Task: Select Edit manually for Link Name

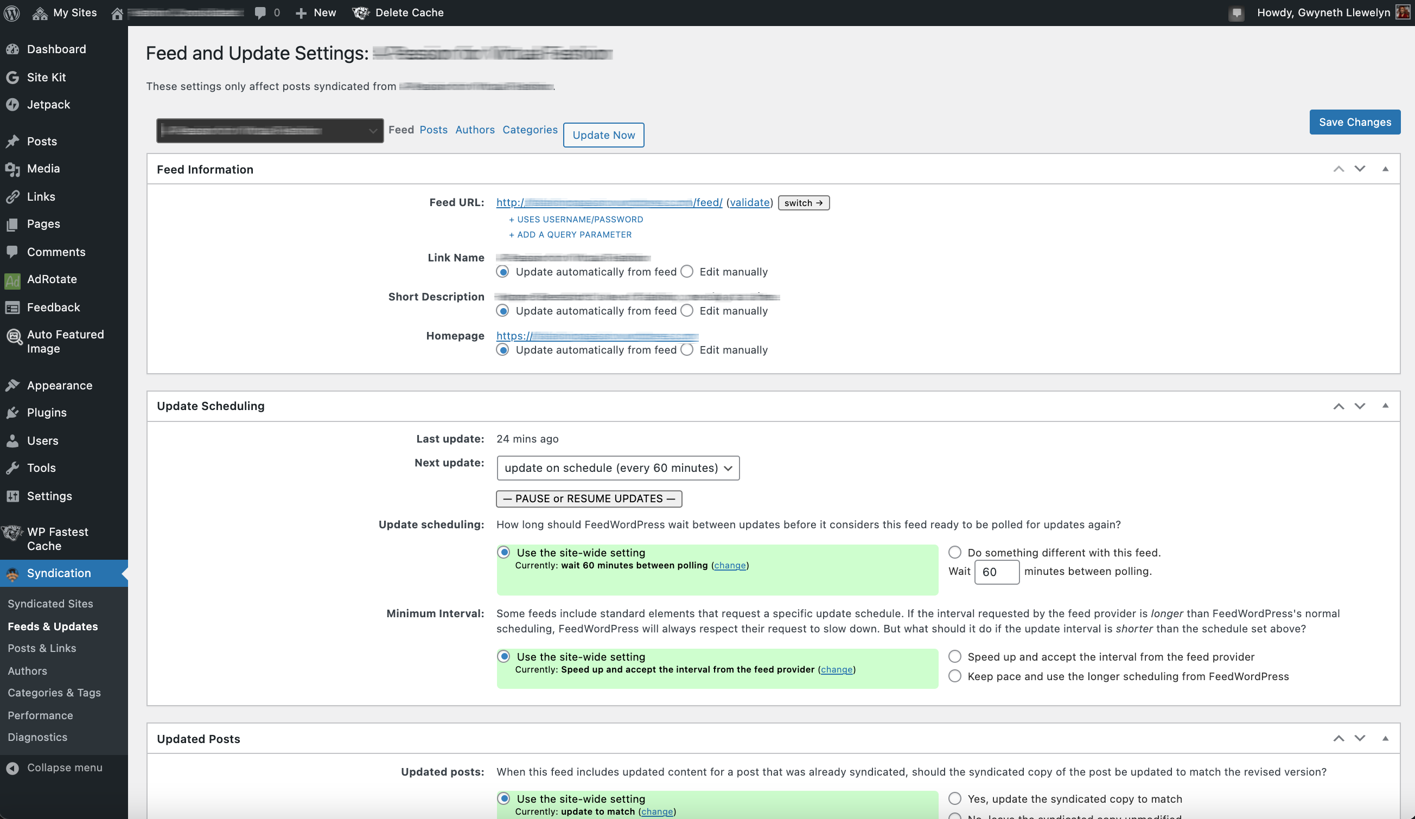Action: click(x=687, y=272)
